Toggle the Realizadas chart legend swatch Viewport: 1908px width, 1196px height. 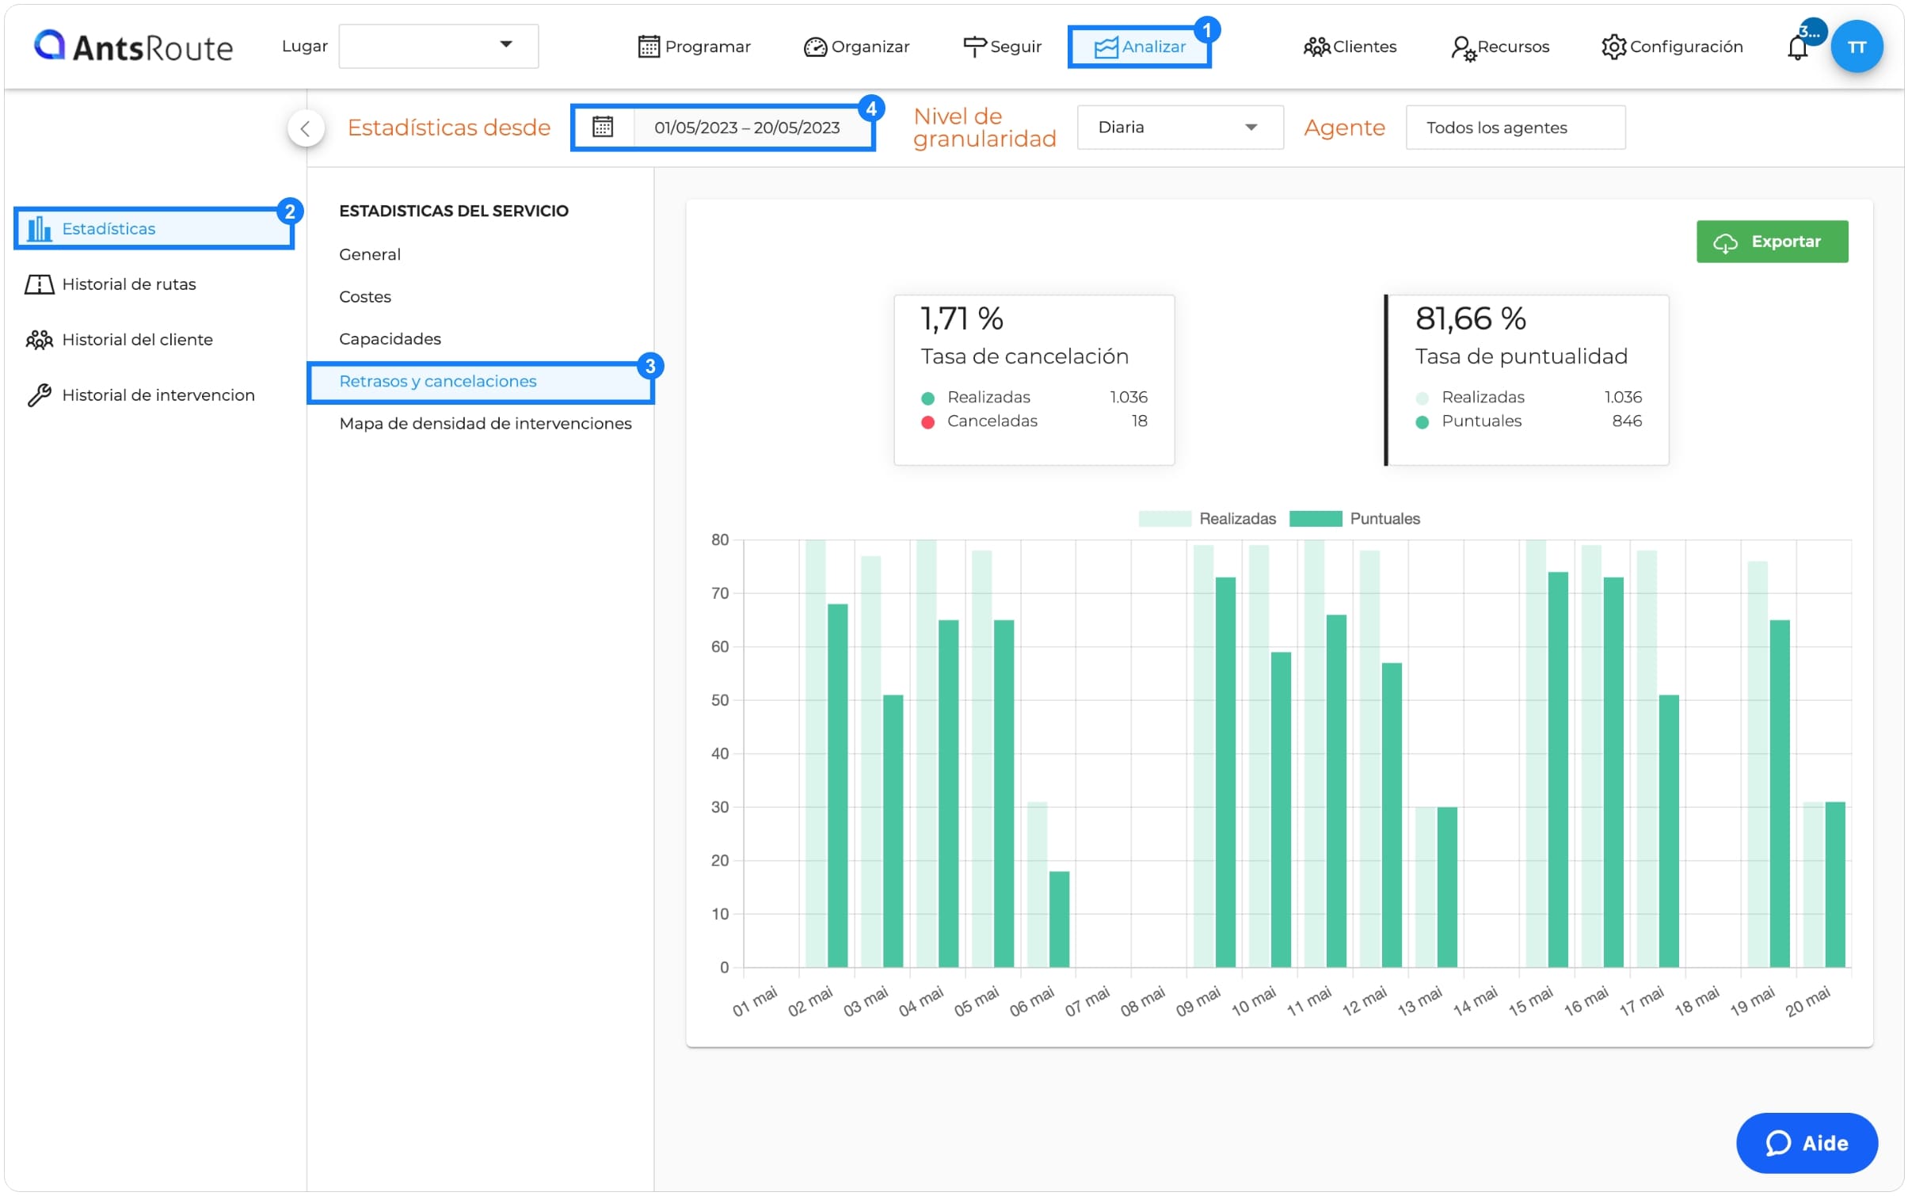[x=1164, y=519]
